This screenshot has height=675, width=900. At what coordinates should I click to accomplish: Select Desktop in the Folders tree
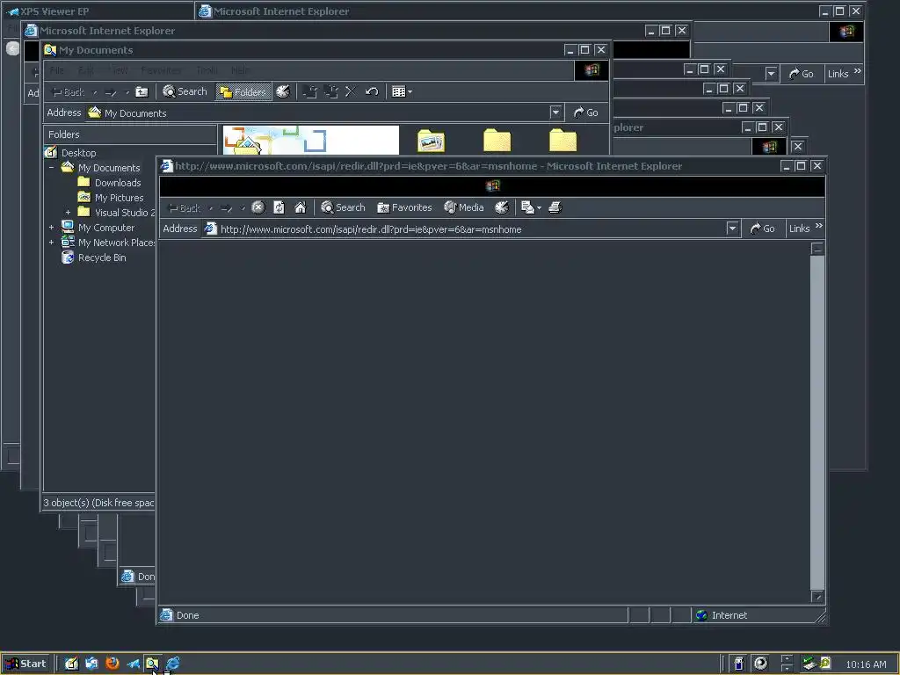pos(78,153)
